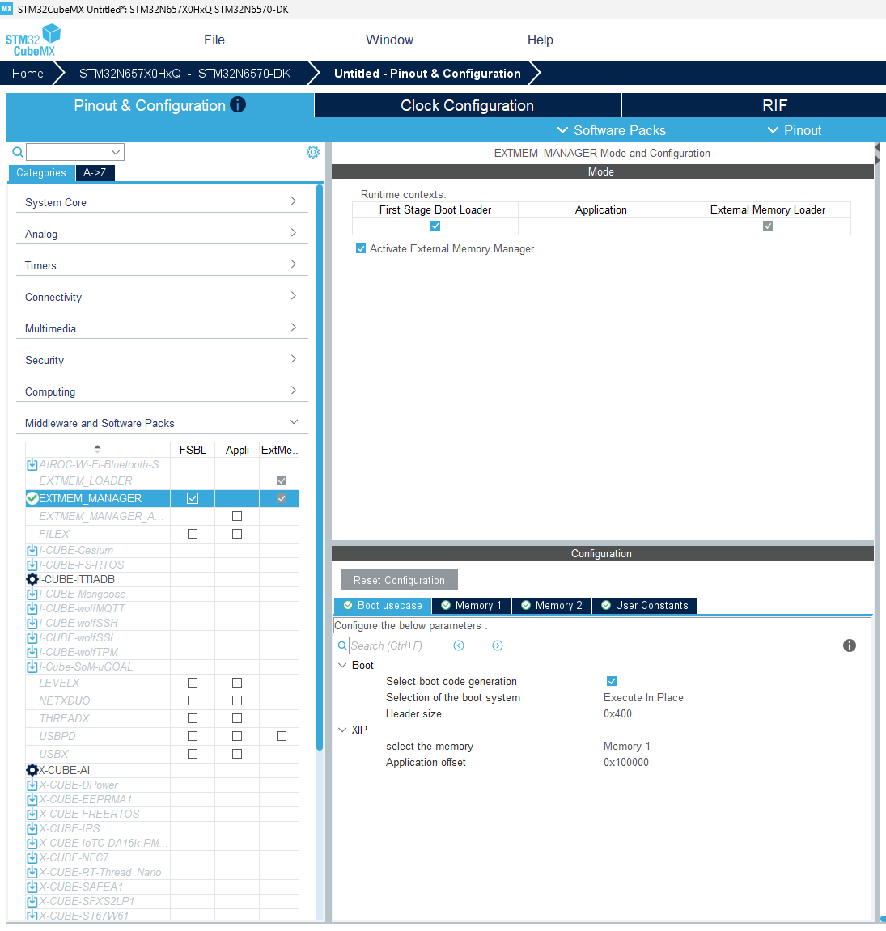Enable LEVELX Appli checkbox
The height and width of the screenshot is (931, 886).
click(237, 683)
